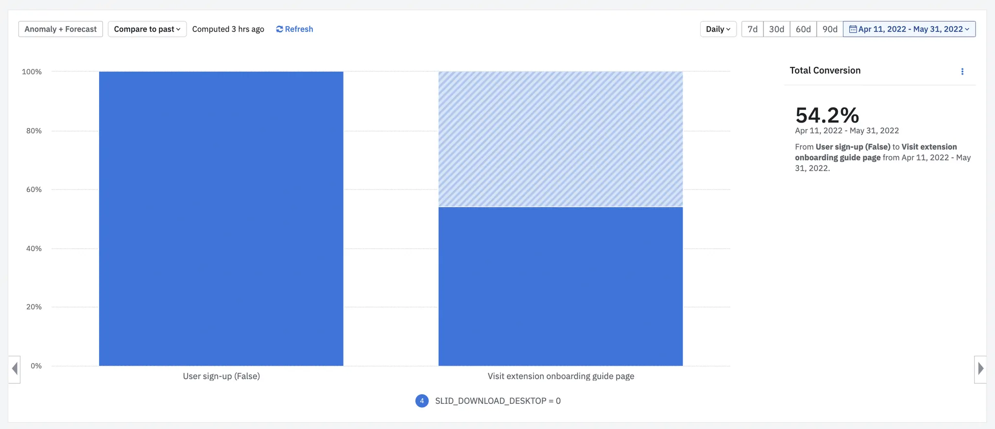Switch to the 60d time range
The height and width of the screenshot is (429, 995).
point(803,29)
